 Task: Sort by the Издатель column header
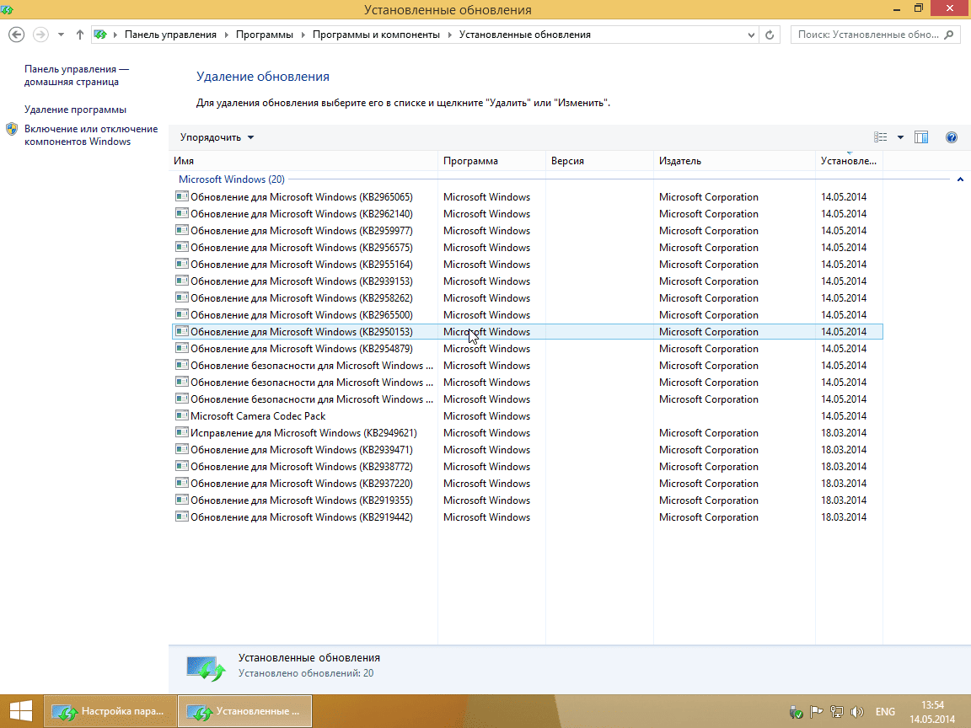click(680, 161)
